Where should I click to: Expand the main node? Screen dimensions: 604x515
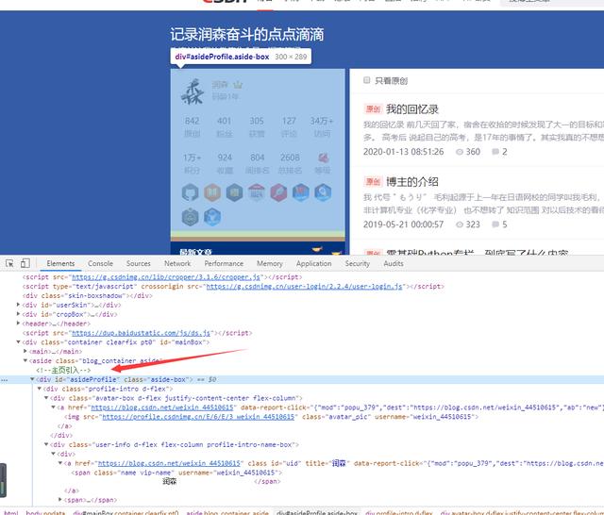[25, 351]
